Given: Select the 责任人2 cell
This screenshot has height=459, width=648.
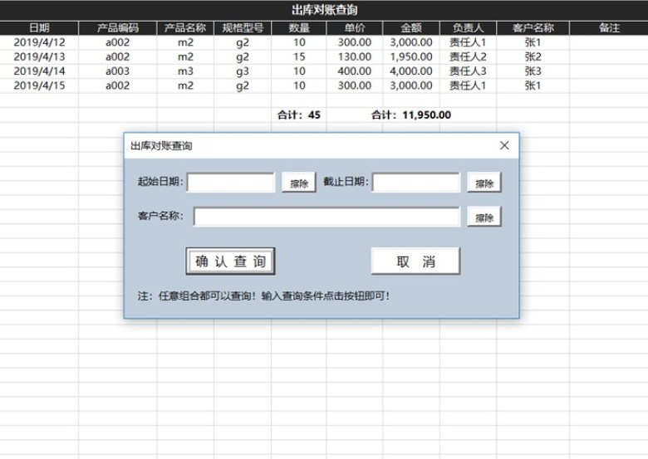Looking at the screenshot, I should point(469,57).
